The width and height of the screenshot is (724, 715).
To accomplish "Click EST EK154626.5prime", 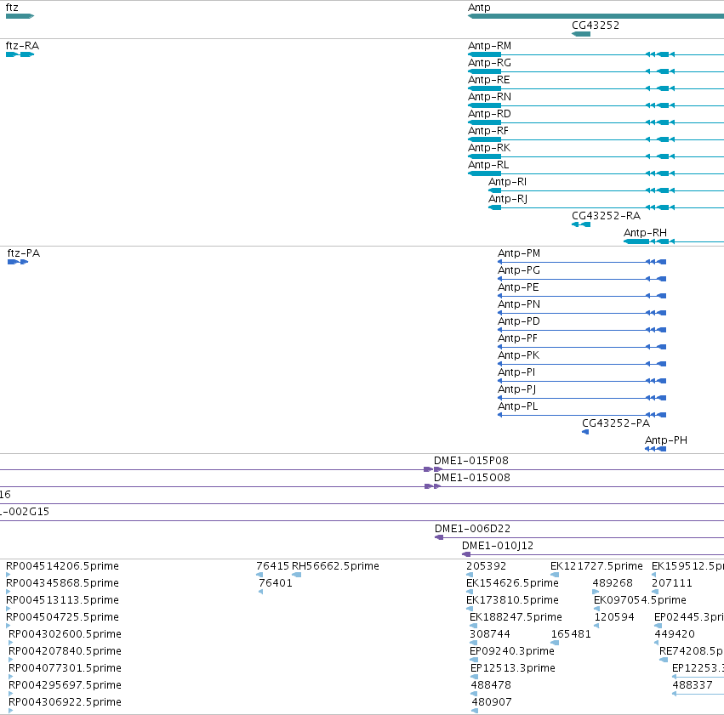I will [512, 583].
